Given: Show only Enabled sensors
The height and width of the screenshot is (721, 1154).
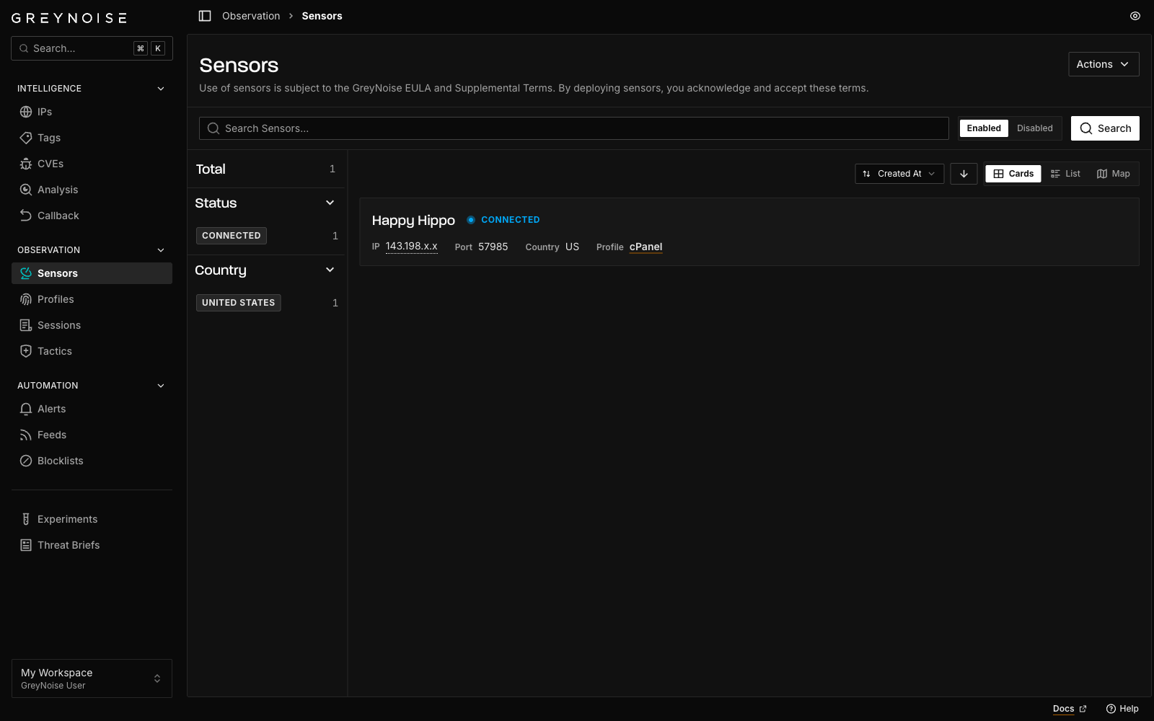Looking at the screenshot, I should (984, 128).
